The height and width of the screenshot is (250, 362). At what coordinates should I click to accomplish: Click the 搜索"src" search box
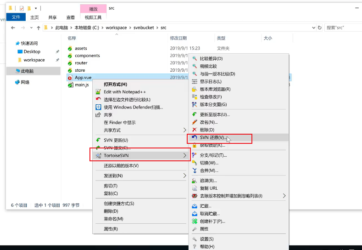click(x=343, y=28)
